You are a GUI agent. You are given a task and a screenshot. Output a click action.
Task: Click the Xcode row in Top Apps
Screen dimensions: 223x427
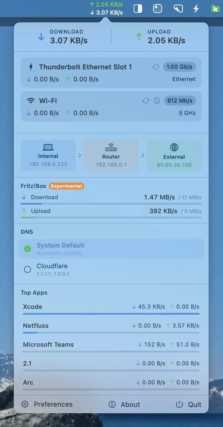(x=111, y=309)
